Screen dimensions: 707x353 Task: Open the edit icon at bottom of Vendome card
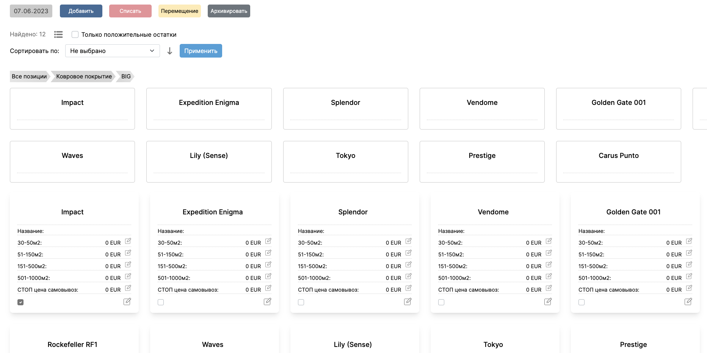(548, 301)
